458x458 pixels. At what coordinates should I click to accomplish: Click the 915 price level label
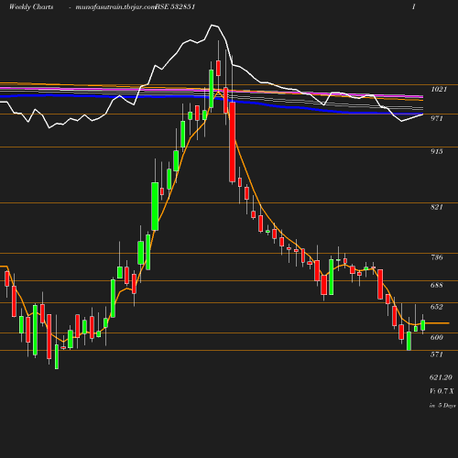coord(436,151)
